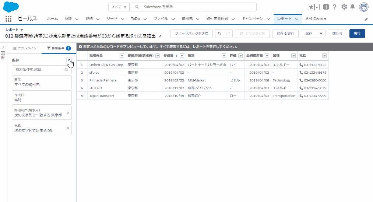
Task: Open the すべて search scope dropdown
Action: pos(119,7)
